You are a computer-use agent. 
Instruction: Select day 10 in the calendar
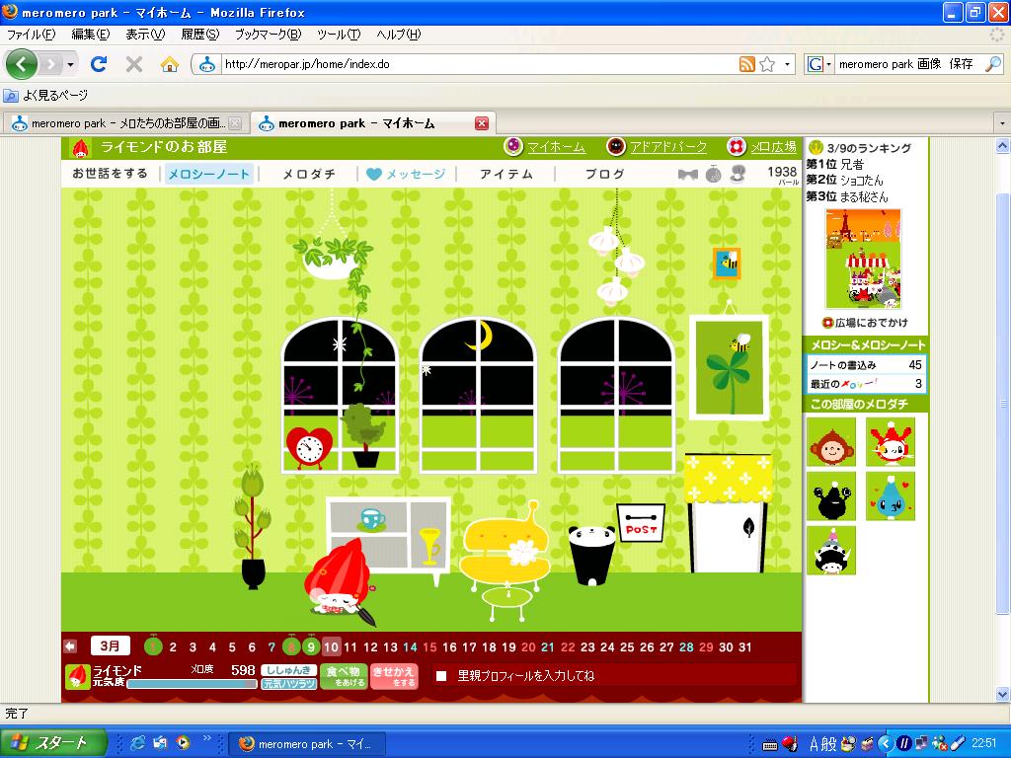point(331,646)
